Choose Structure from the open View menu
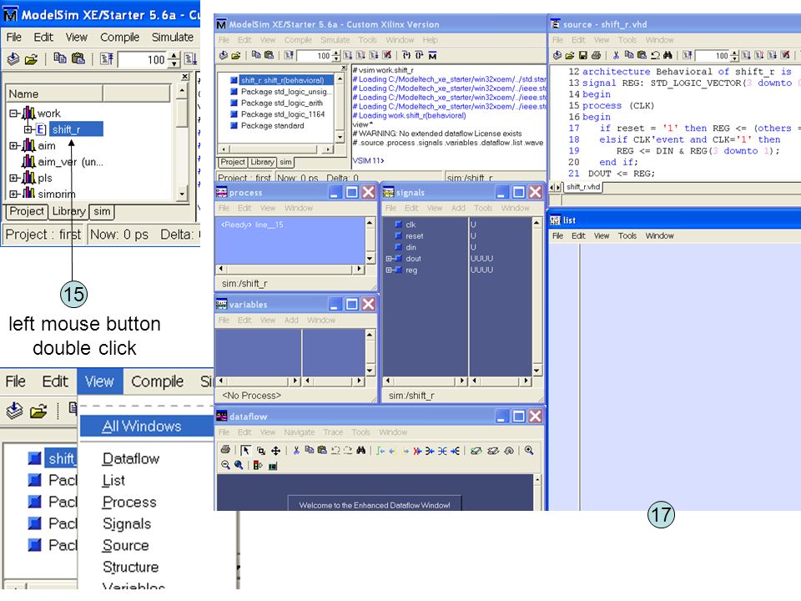This screenshot has width=801, height=601. [x=131, y=567]
